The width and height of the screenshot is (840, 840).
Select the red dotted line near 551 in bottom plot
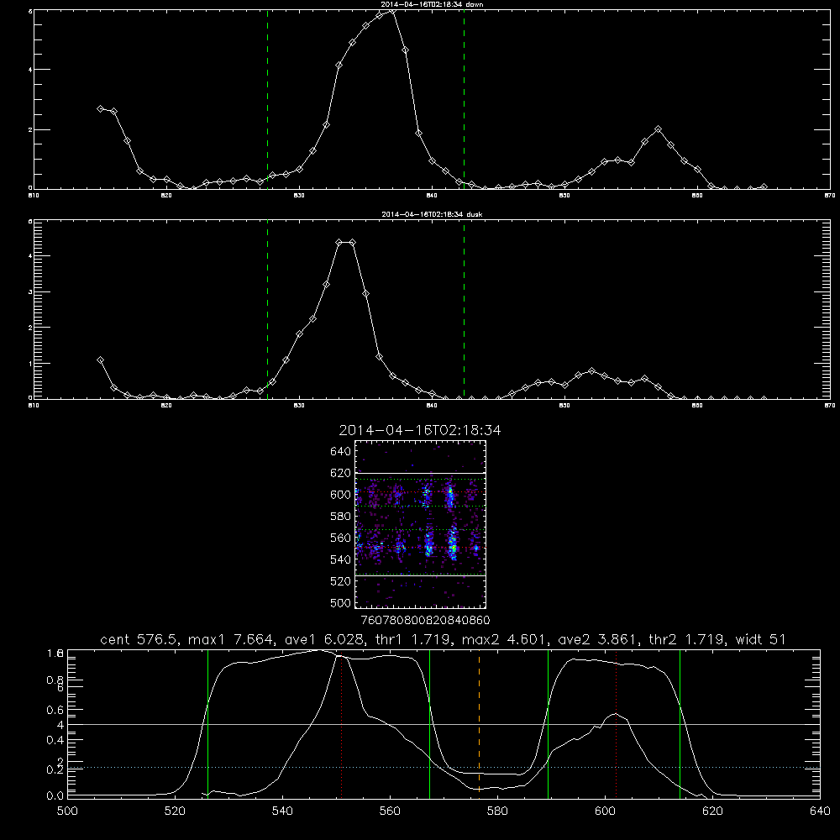pos(341,723)
